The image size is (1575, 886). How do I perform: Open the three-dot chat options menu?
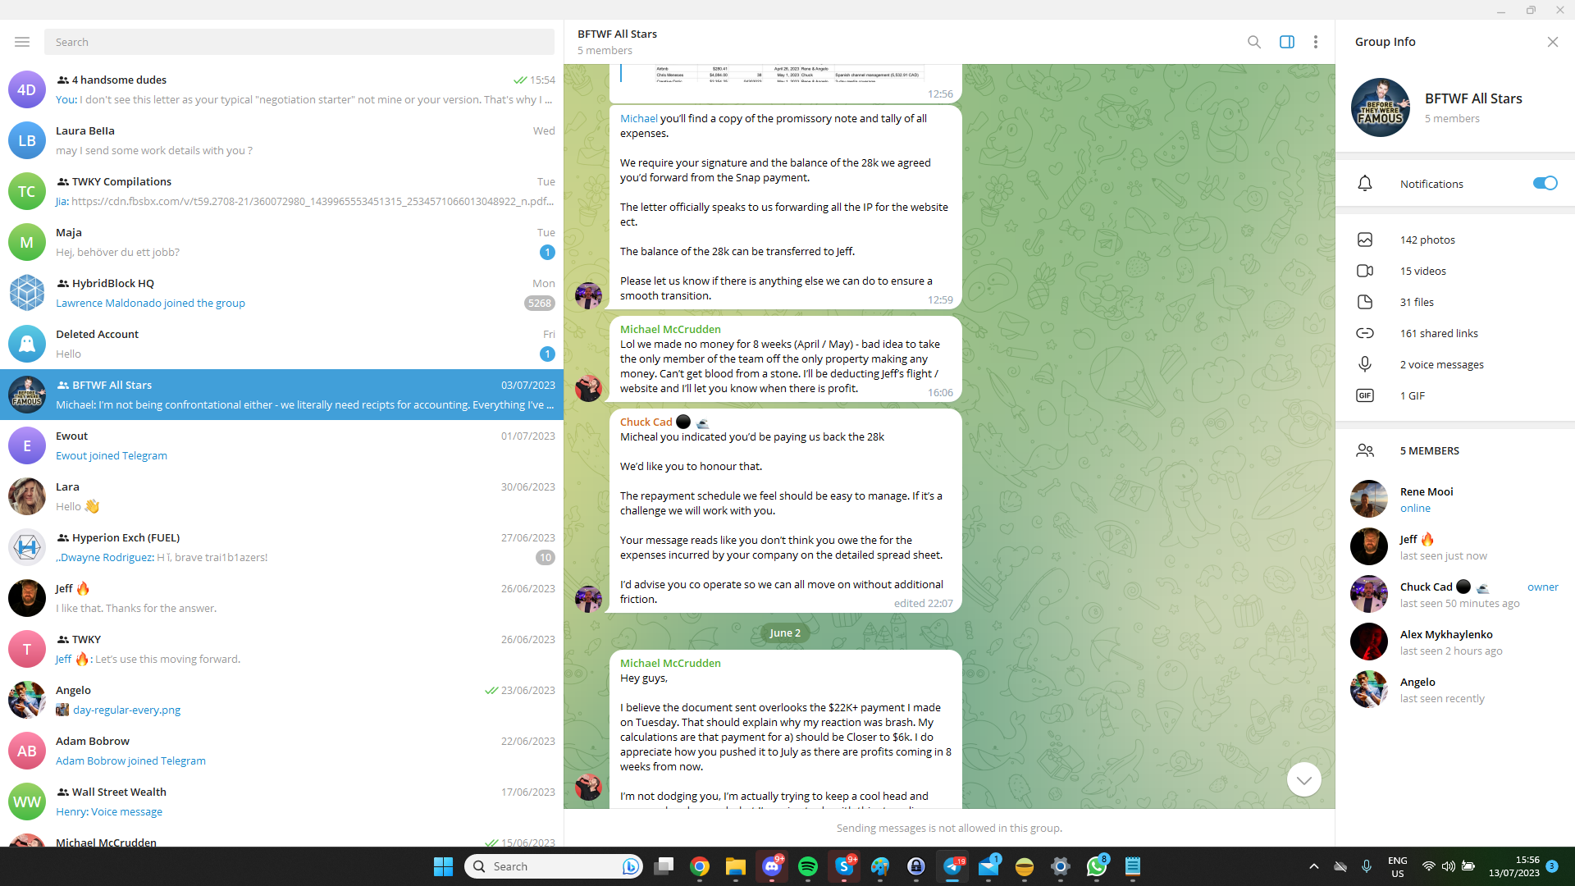pyautogui.click(x=1316, y=42)
